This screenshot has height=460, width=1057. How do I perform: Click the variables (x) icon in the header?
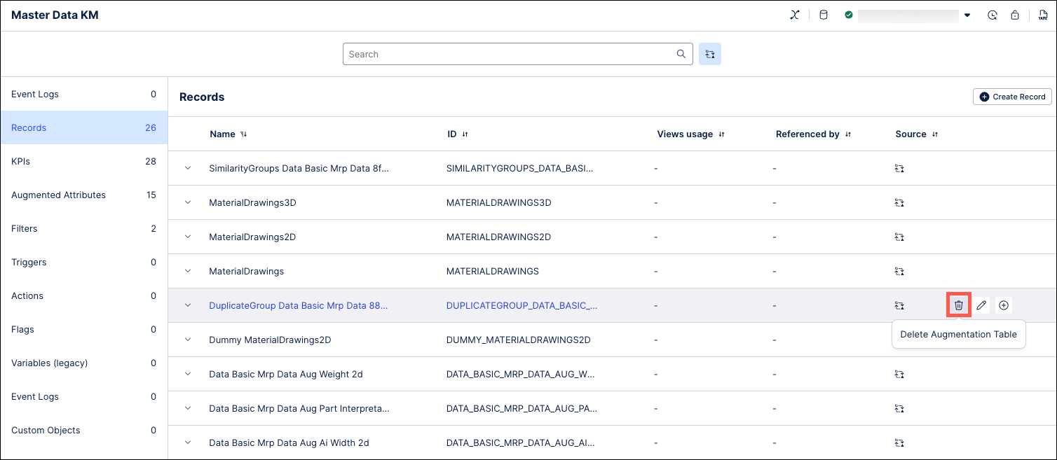click(x=795, y=15)
